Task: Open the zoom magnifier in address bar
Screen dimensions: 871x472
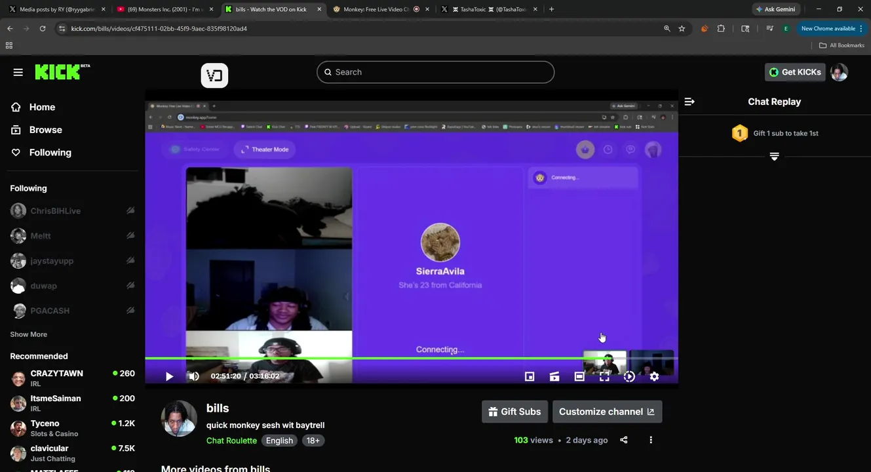Action: [667, 28]
